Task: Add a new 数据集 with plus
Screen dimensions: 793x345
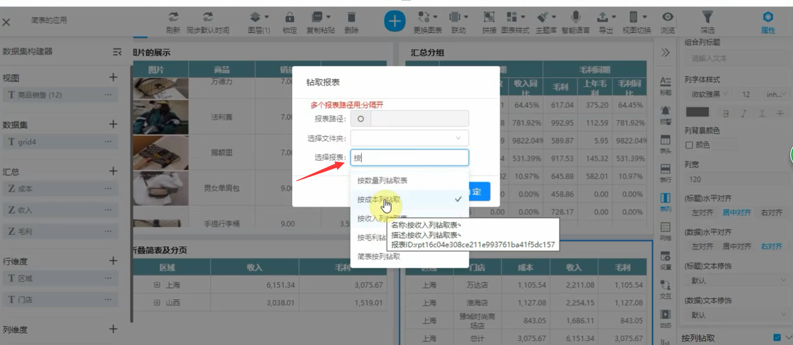Action: (113, 124)
